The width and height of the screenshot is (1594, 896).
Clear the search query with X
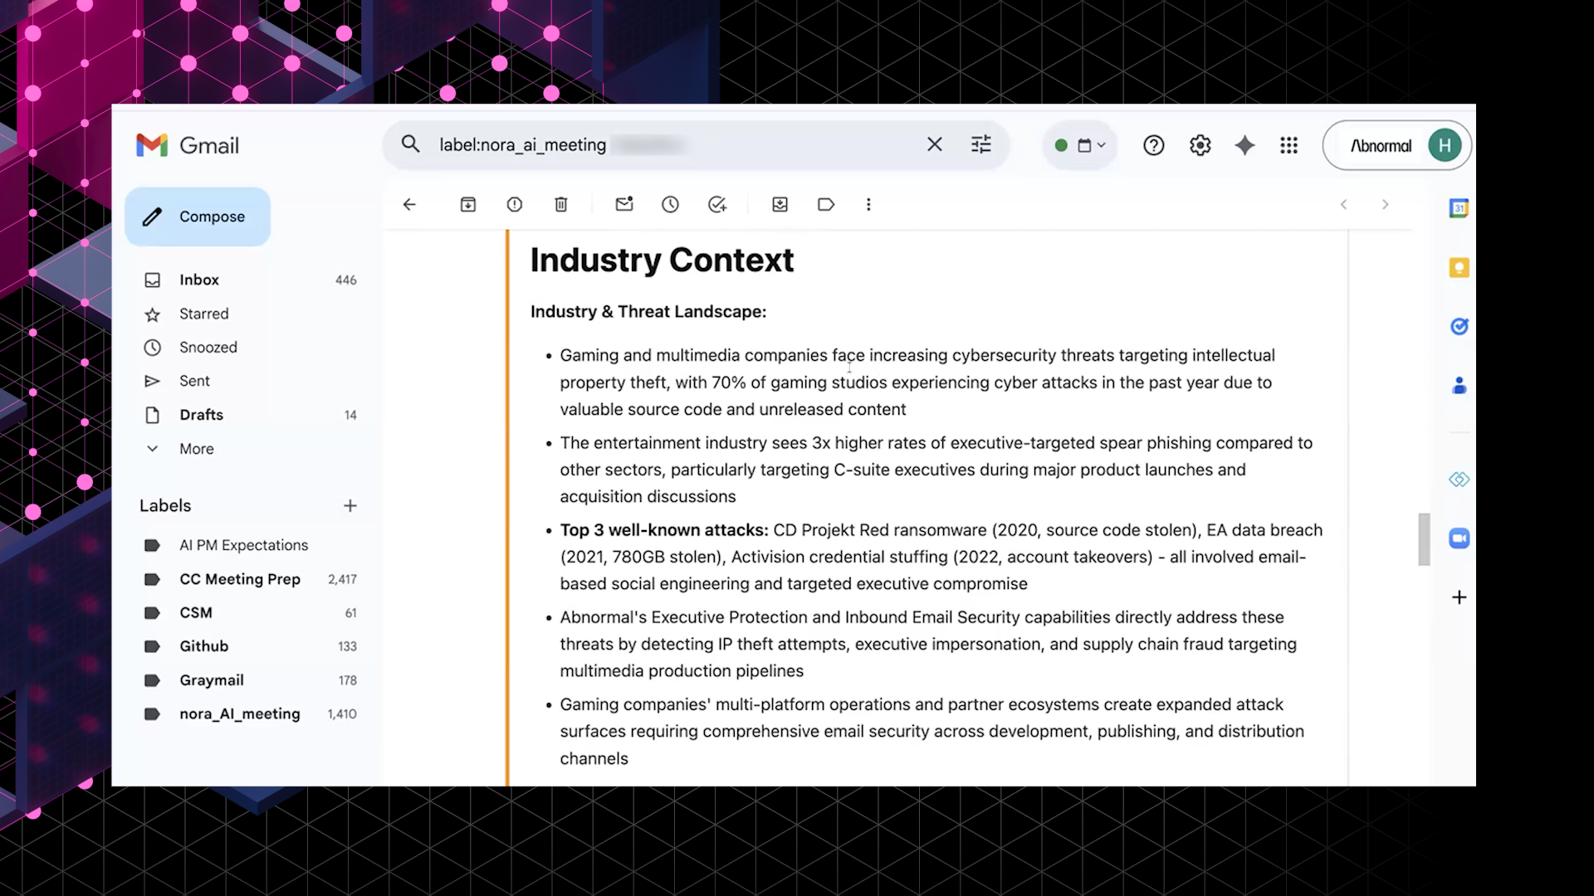[934, 144]
